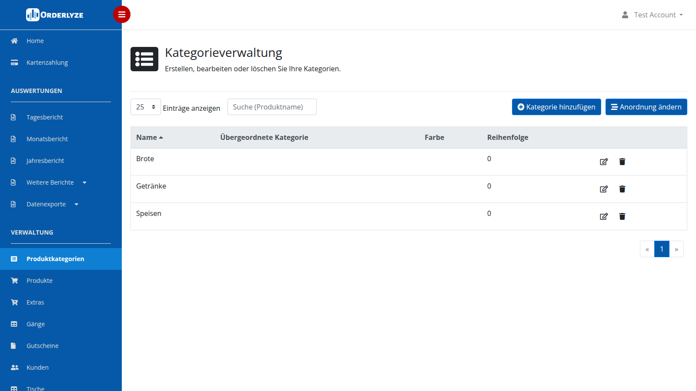Screen dimensions: 696x391
Task: Open the 25 entries per page selector
Action: point(146,107)
